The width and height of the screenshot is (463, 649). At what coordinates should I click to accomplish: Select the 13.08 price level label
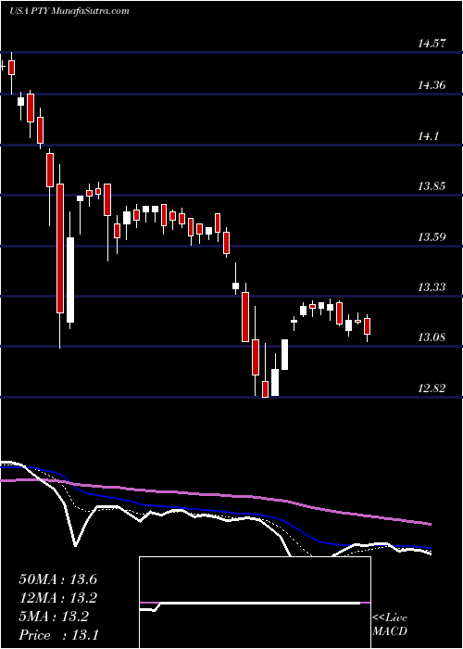tap(432, 337)
